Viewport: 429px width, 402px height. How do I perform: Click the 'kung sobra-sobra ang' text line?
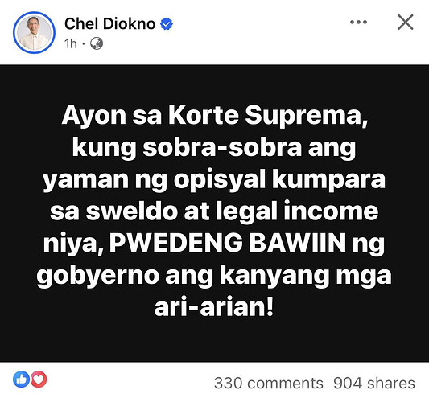click(214, 150)
